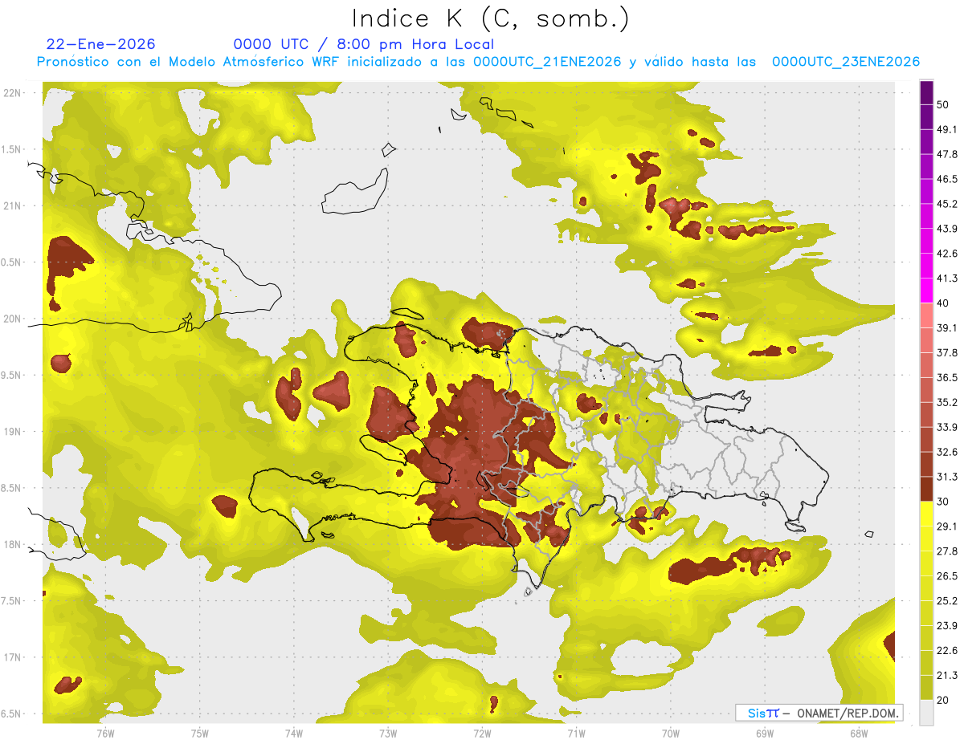
Task: Click the "70W" longitude label
Action: (x=671, y=733)
